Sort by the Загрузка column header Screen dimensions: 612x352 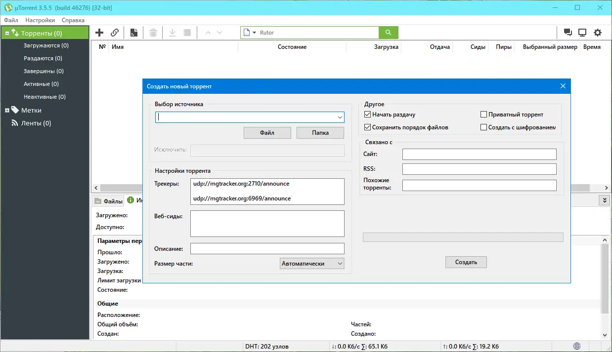(386, 47)
